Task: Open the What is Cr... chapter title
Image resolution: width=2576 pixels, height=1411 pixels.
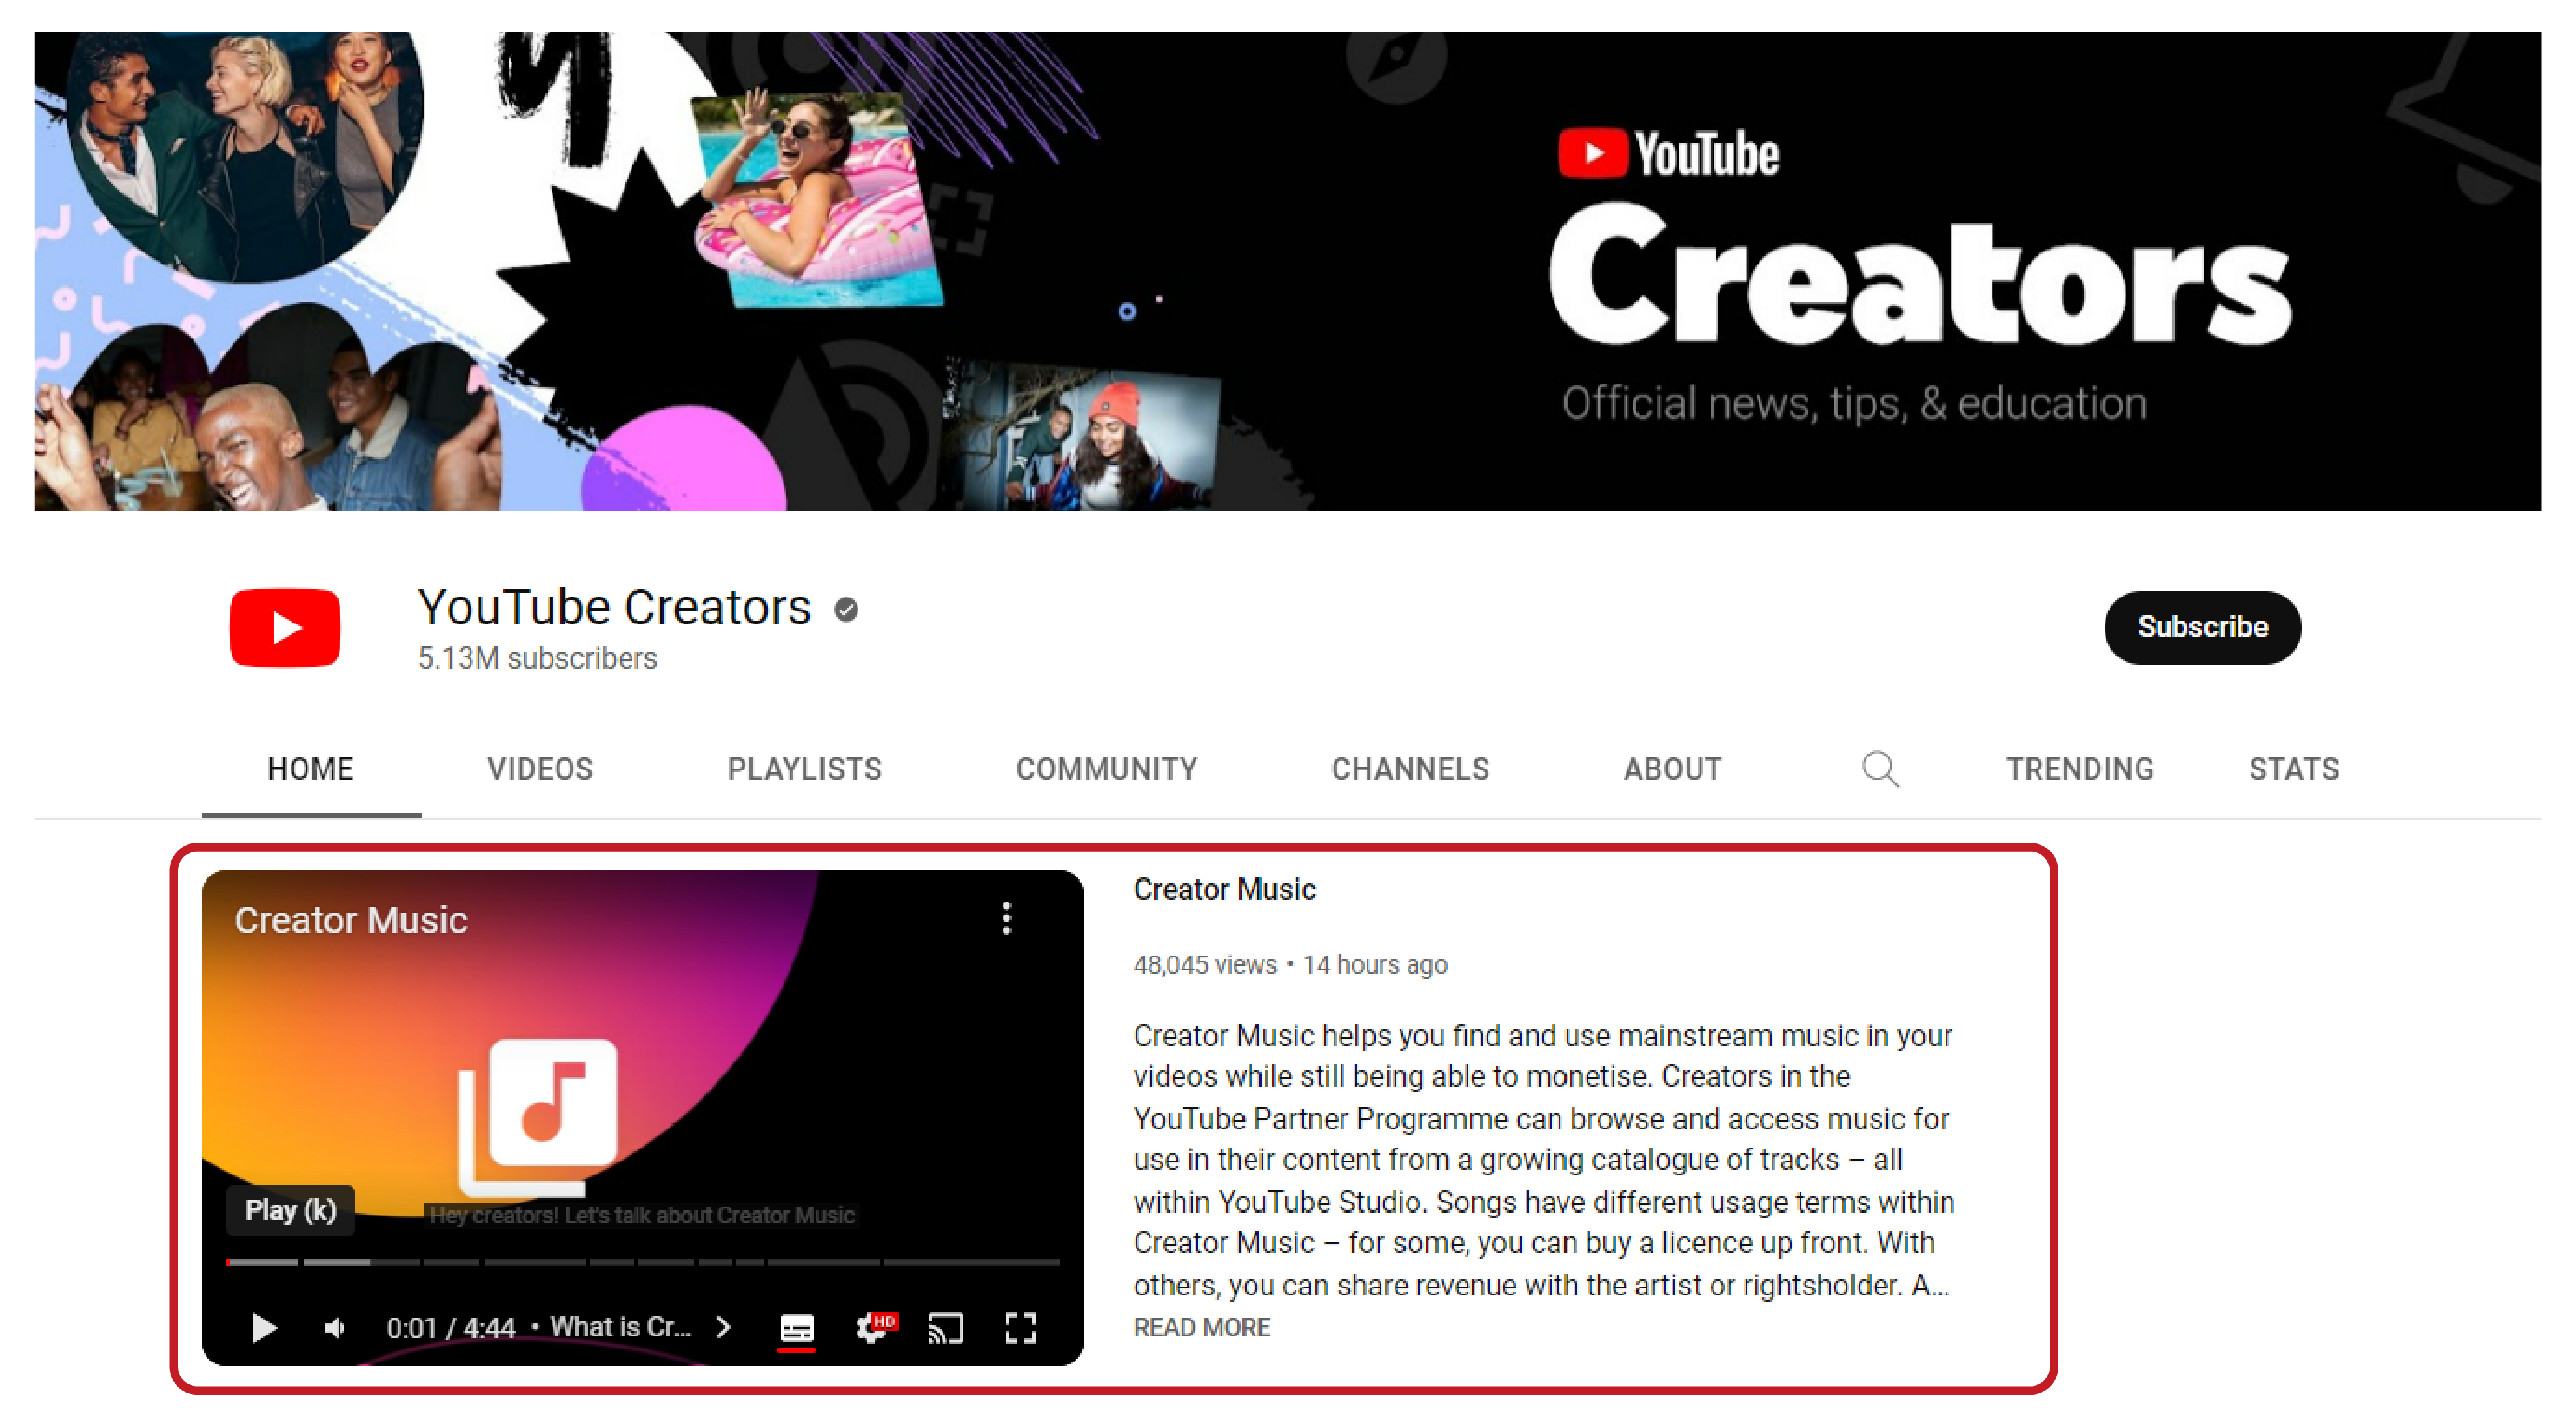Action: pos(620,1327)
